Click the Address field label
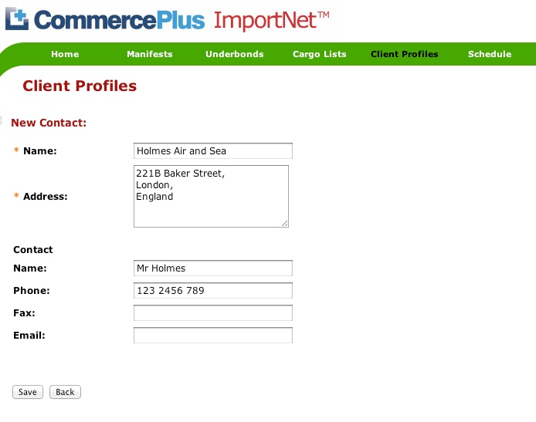Image resolution: width=536 pixels, height=422 pixels. click(45, 197)
